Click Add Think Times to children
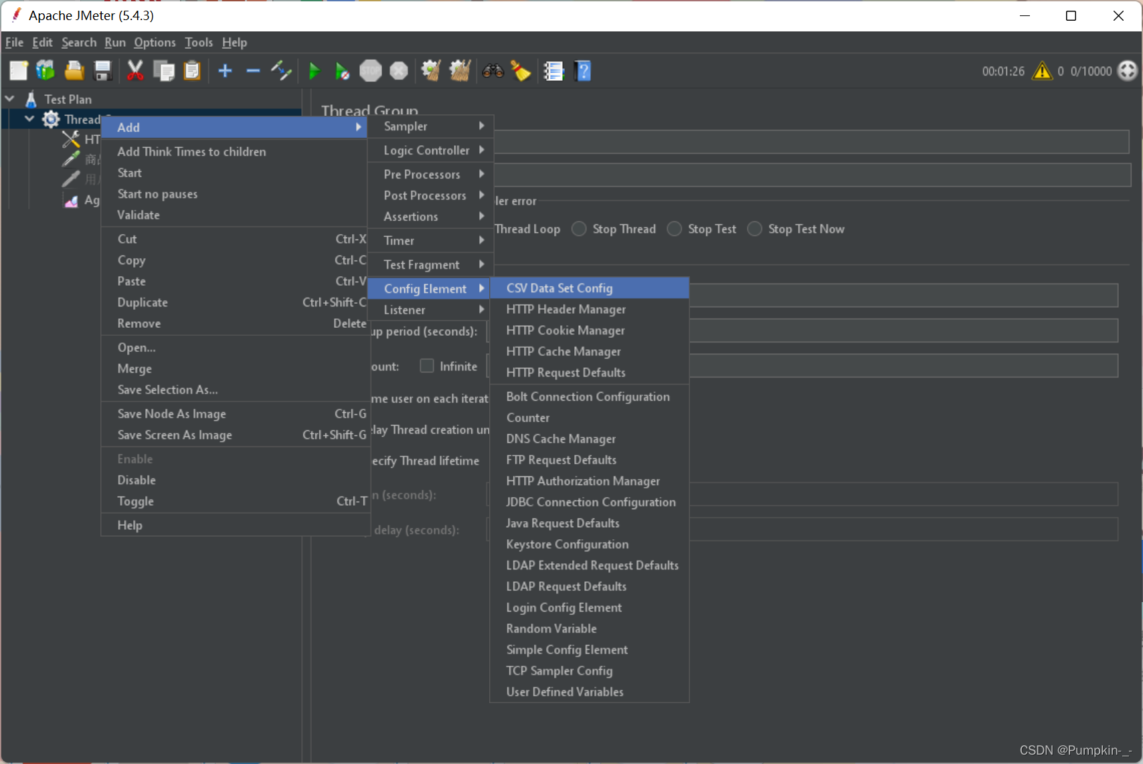1143x764 pixels. (x=234, y=152)
